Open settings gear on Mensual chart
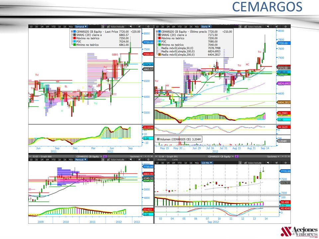This screenshot has height=239, width=319. click(x=148, y=160)
